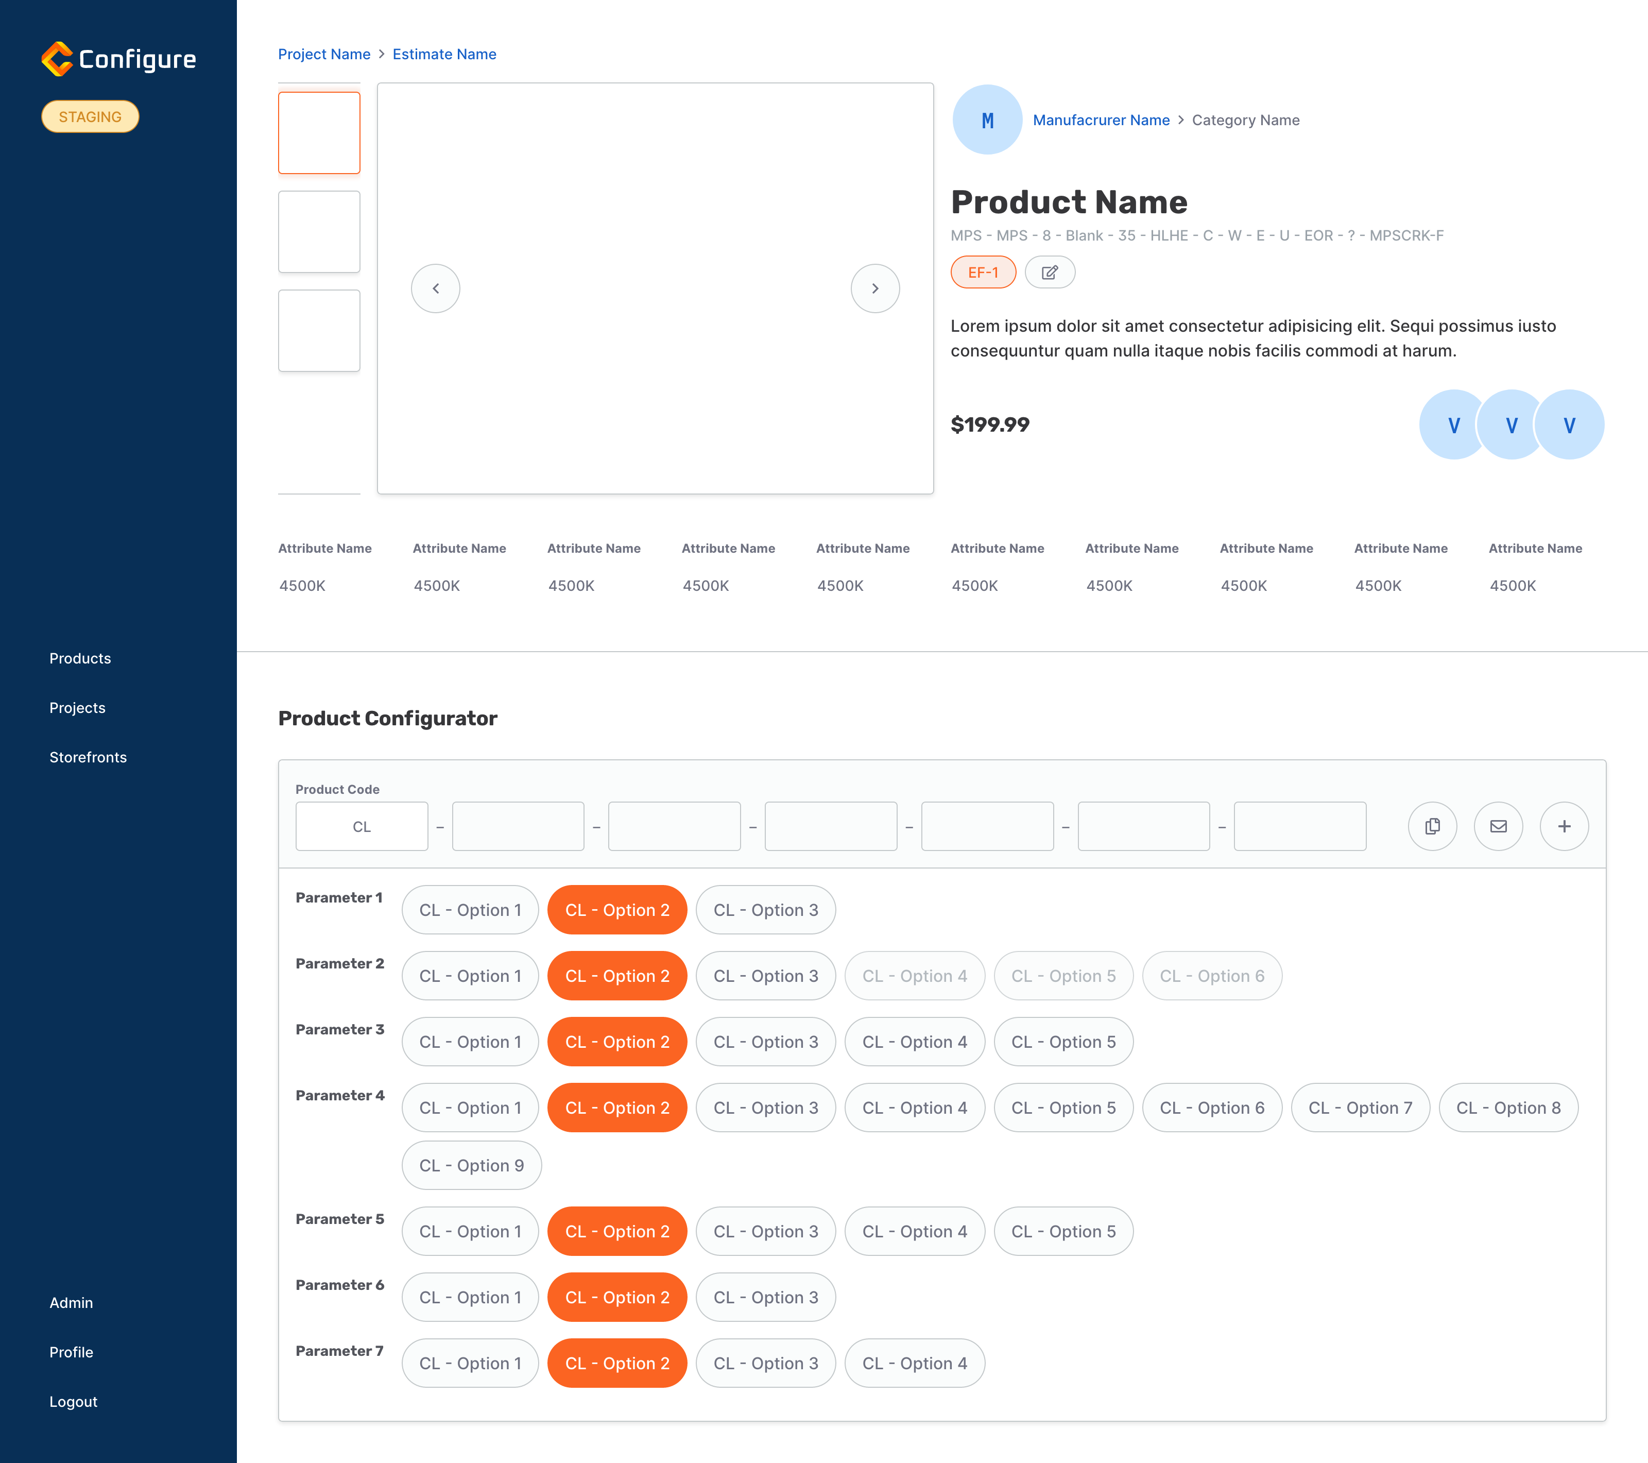Open Admin in sidebar
Image resolution: width=1648 pixels, height=1463 pixels.
[x=71, y=1302]
